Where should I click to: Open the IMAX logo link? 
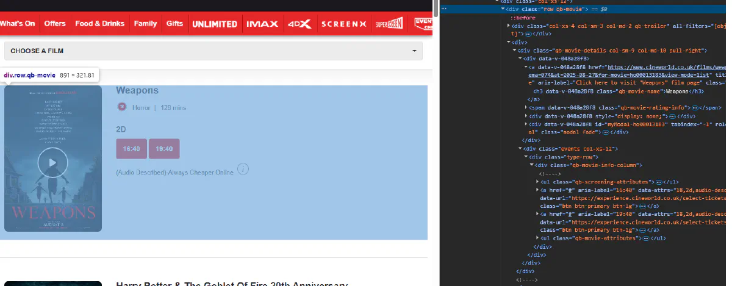(x=262, y=24)
